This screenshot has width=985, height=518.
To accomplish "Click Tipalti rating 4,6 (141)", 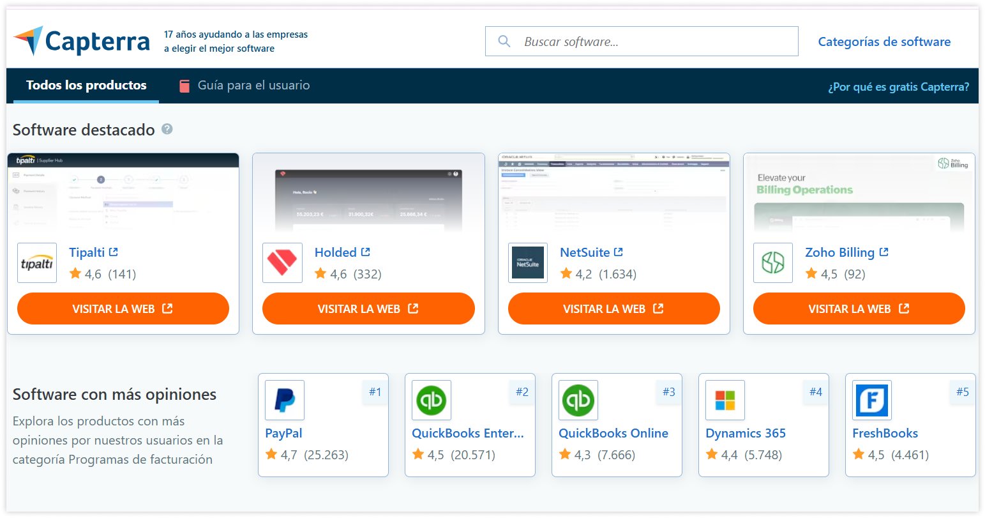I will coord(103,274).
